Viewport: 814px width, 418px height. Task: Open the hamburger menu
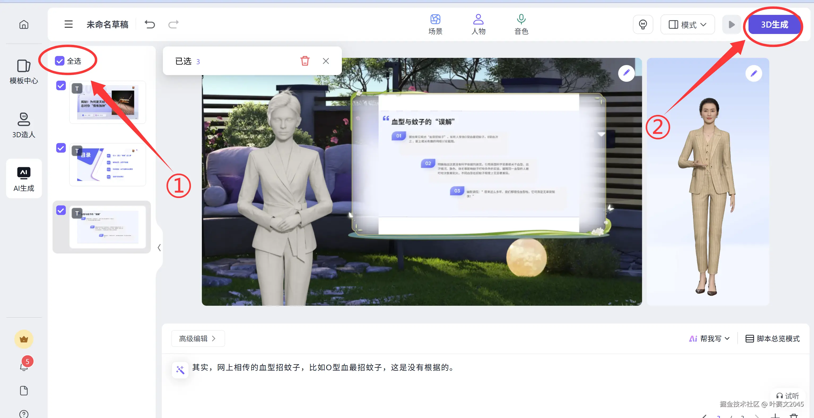tap(69, 24)
